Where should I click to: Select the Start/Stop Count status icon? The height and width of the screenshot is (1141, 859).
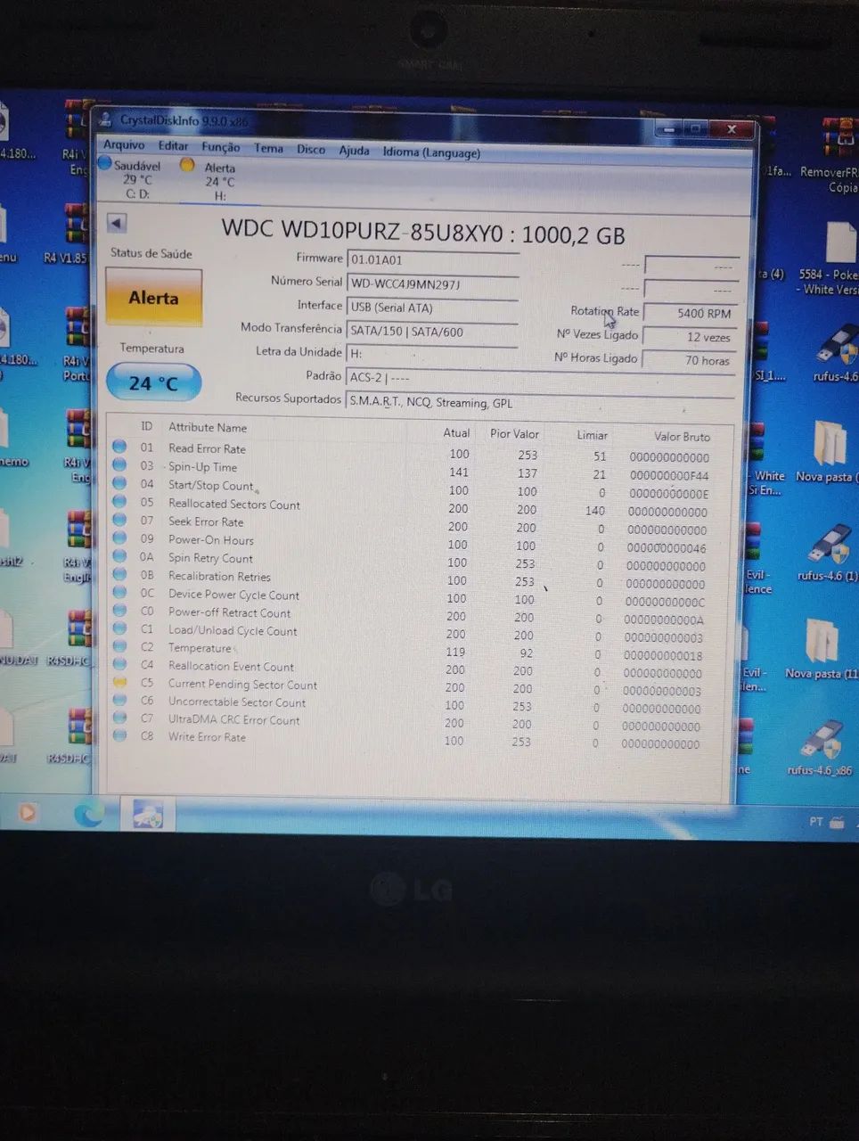(x=119, y=484)
